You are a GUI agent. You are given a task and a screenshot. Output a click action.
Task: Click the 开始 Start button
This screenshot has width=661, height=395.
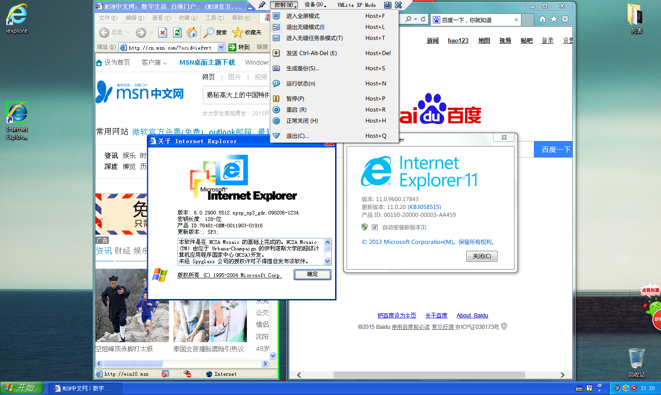tap(22, 388)
